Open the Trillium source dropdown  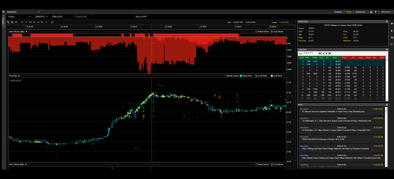19,17
